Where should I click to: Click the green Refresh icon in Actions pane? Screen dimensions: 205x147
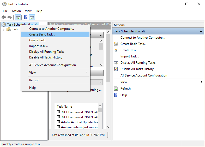(116, 89)
